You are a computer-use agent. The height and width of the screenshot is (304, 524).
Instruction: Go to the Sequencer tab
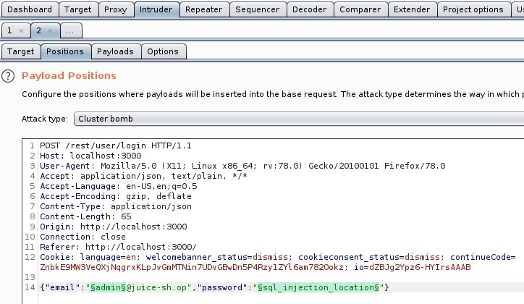click(258, 9)
